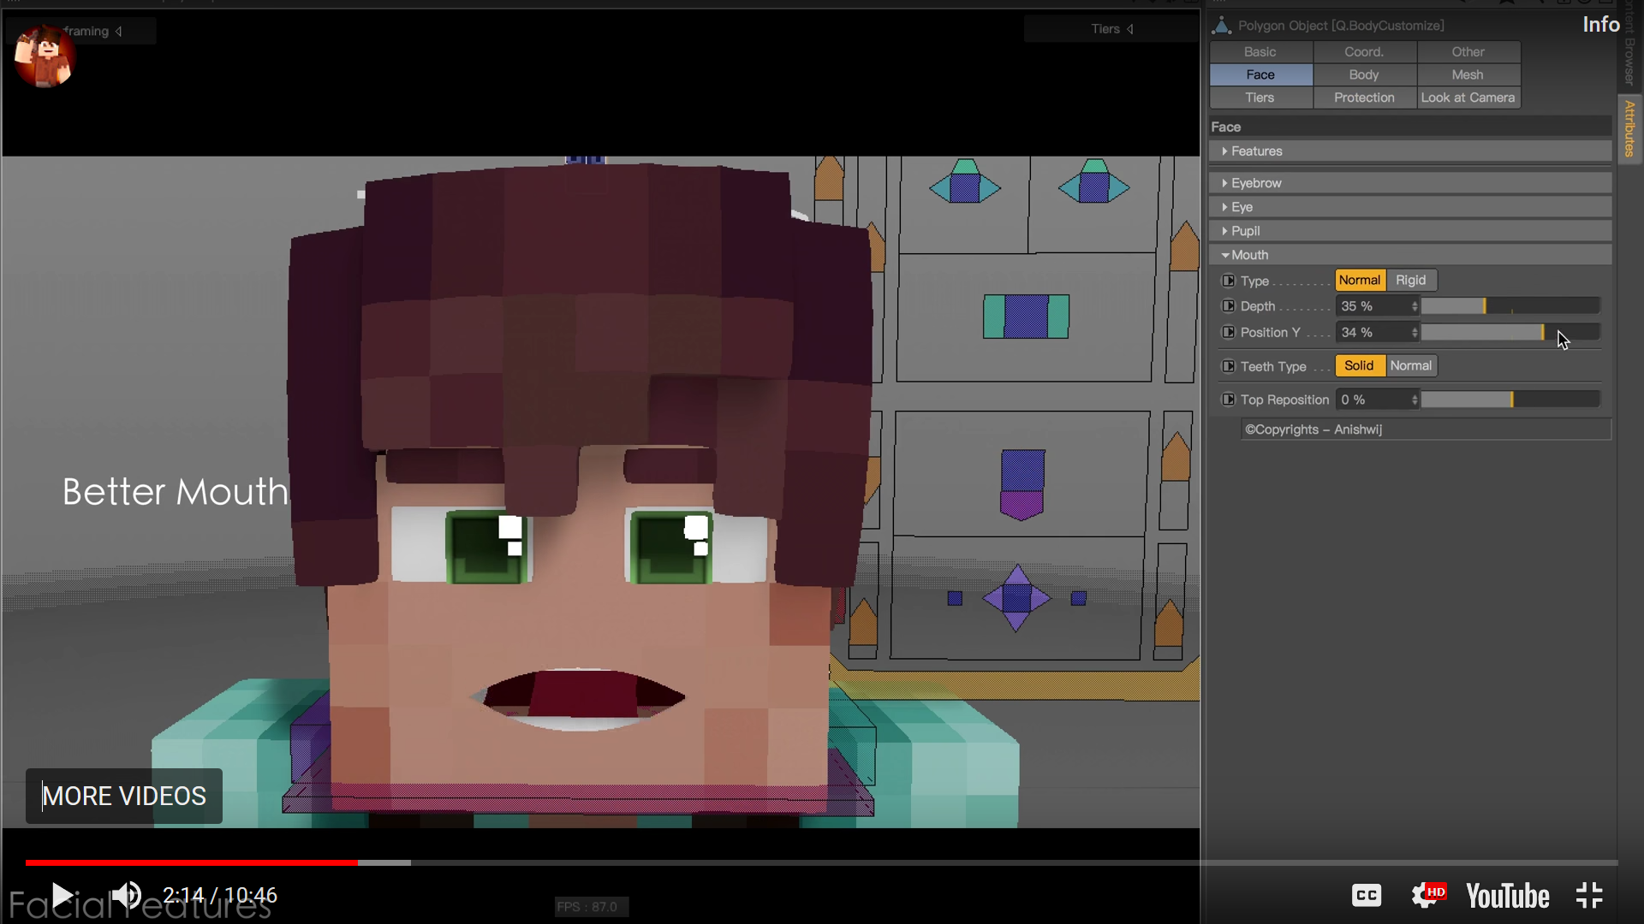Click the Depth 35 % value field
This screenshot has width=1644, height=924.
pyautogui.click(x=1373, y=305)
